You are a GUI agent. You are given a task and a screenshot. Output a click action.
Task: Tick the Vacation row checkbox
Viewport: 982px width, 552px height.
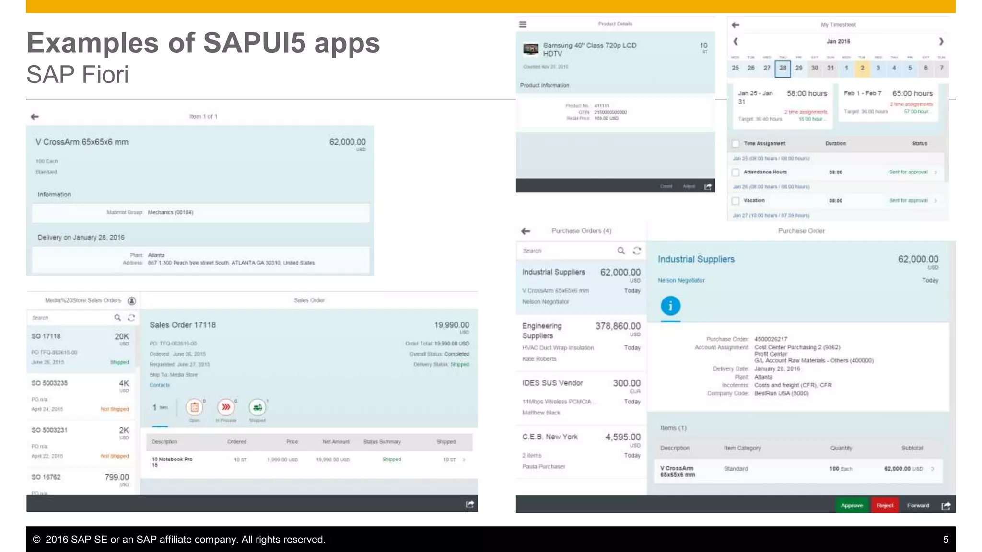[x=736, y=201]
